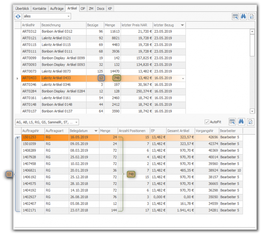Select Lakritz Artikel 0121 row

click(103, 38)
